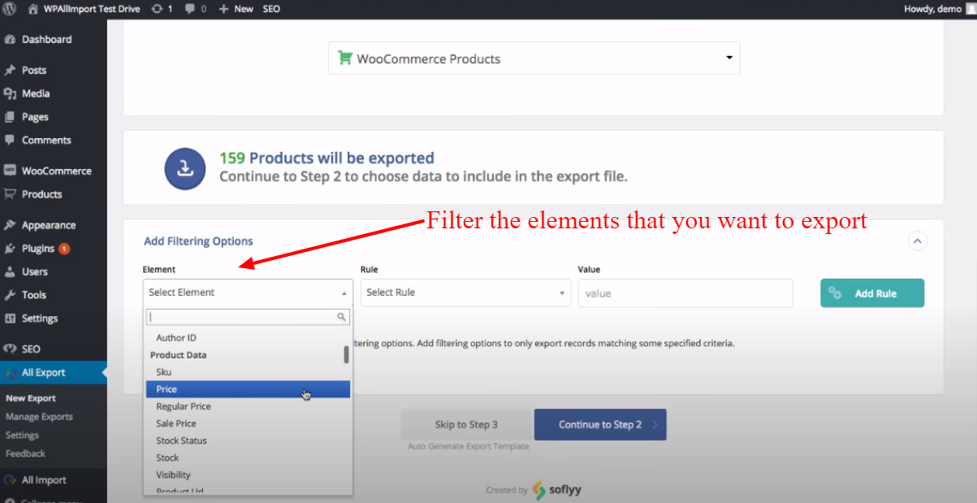Click the plugins update badge showing 1
Image resolution: width=977 pixels, height=503 pixels.
[x=64, y=249]
